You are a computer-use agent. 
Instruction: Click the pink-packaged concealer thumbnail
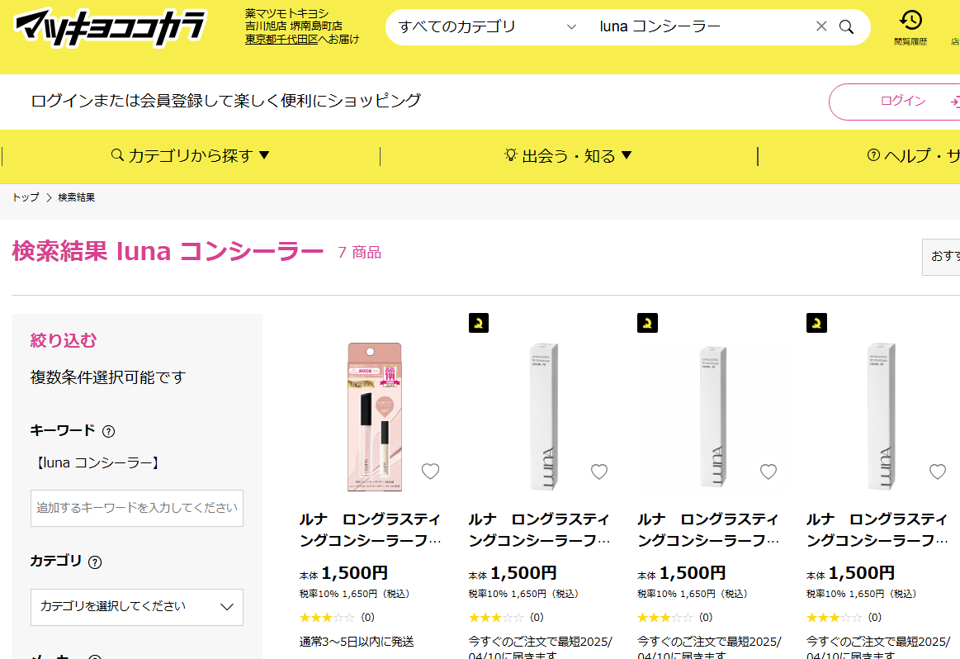374,416
